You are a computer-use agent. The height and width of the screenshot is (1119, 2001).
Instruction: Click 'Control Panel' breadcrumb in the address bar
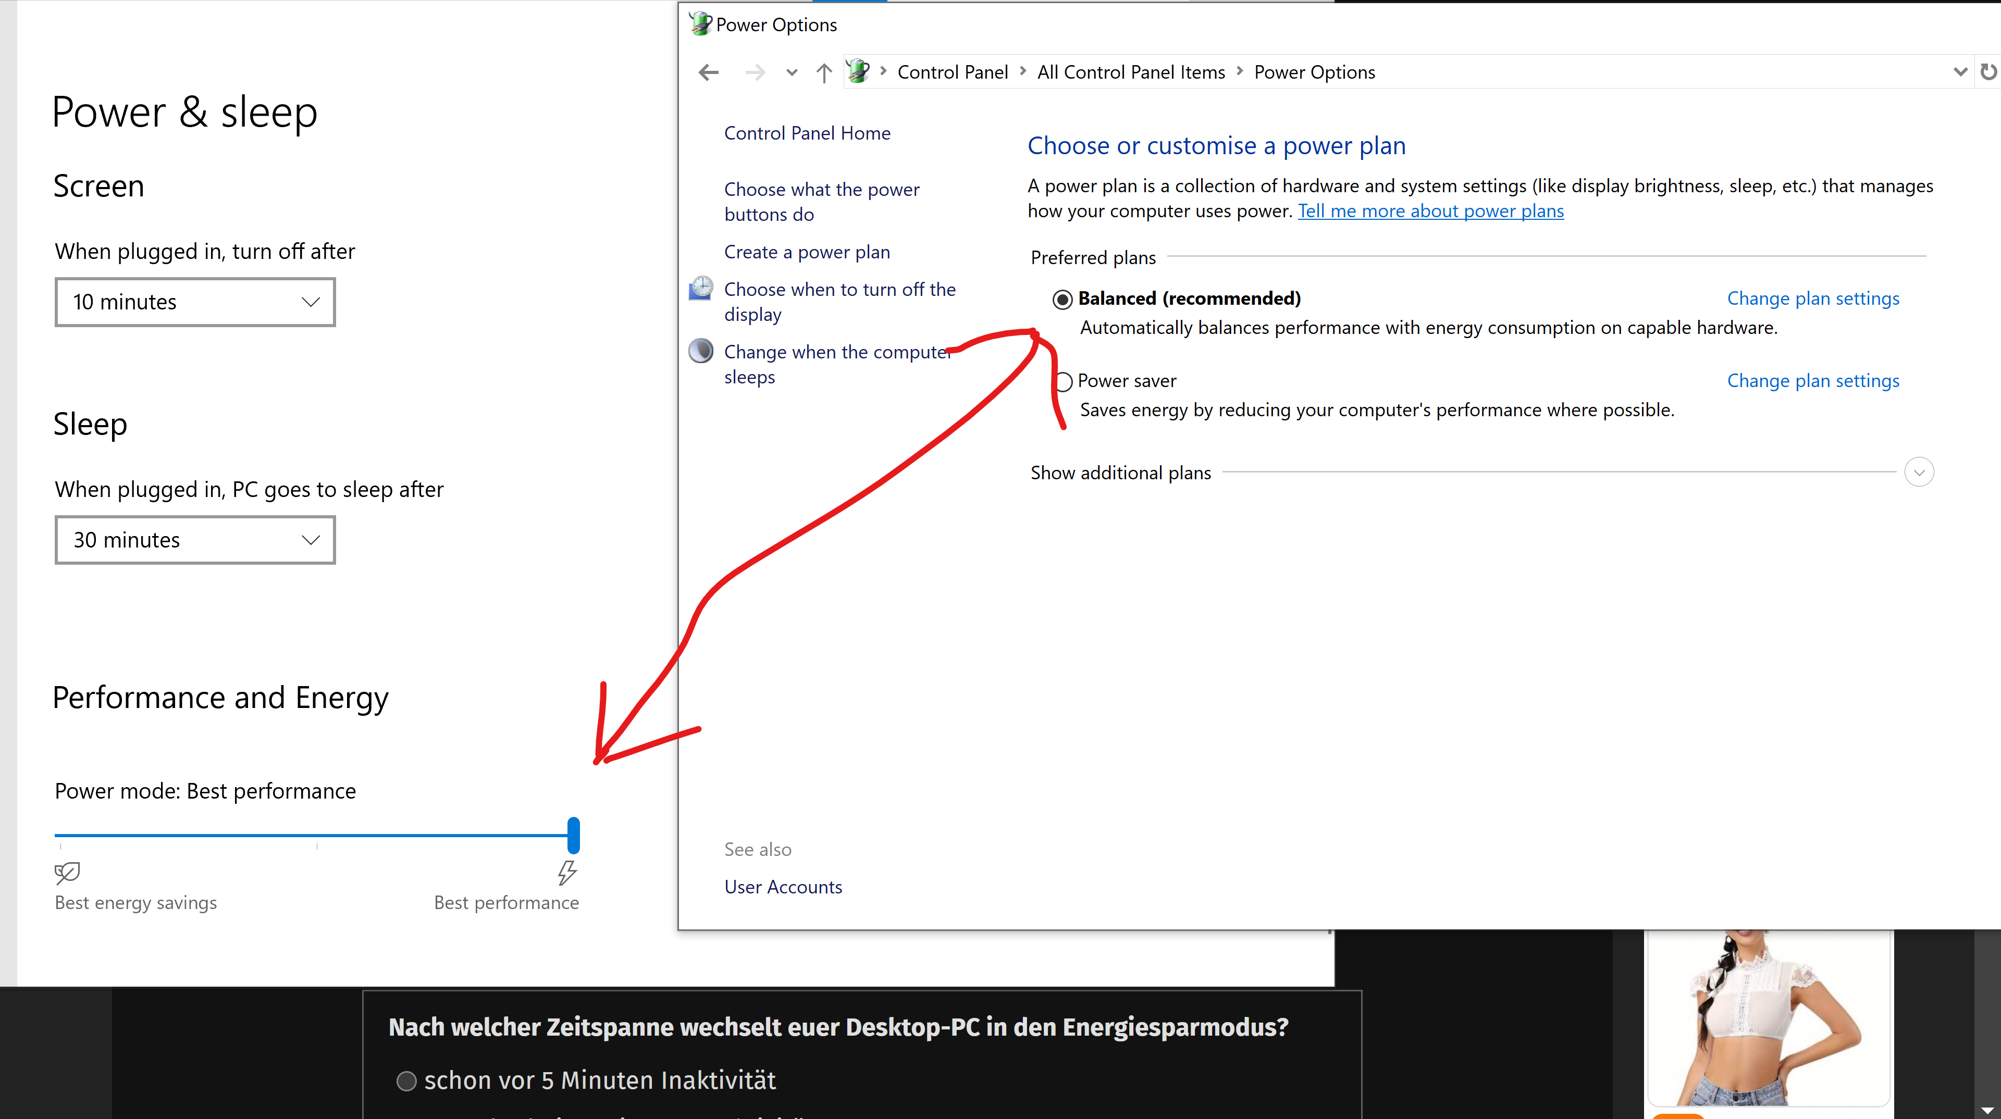tap(953, 72)
